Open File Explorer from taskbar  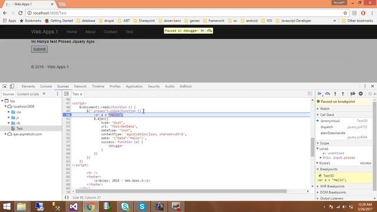[21, 207]
